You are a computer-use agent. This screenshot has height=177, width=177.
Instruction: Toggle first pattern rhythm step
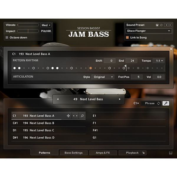(x=14, y=68)
